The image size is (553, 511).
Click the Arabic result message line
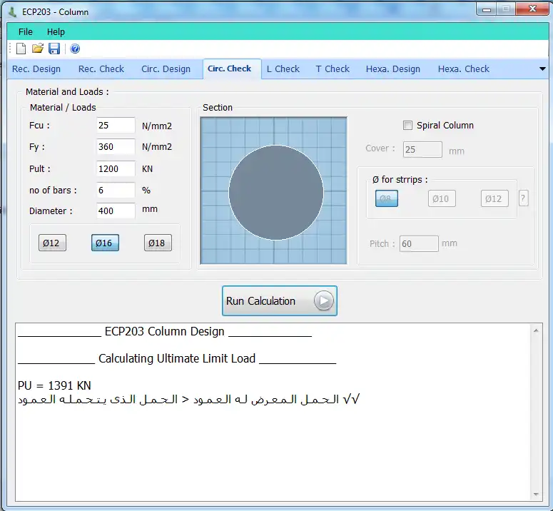click(188, 399)
